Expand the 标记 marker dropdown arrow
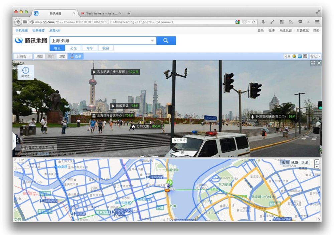 pyautogui.click(x=318, y=56)
